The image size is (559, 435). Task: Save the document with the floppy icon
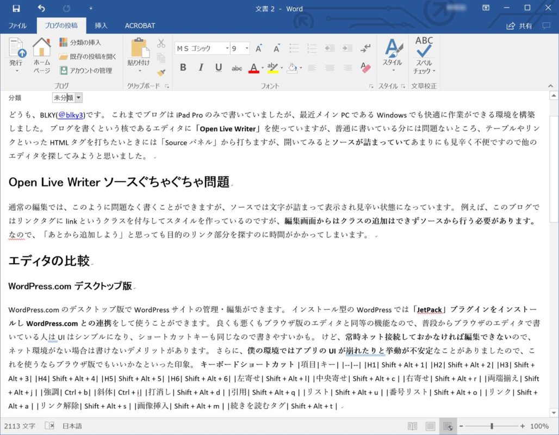(16, 8)
